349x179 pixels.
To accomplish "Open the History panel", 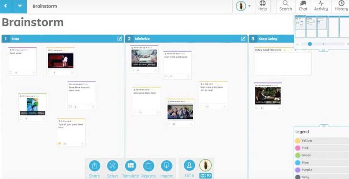I will (341, 6).
